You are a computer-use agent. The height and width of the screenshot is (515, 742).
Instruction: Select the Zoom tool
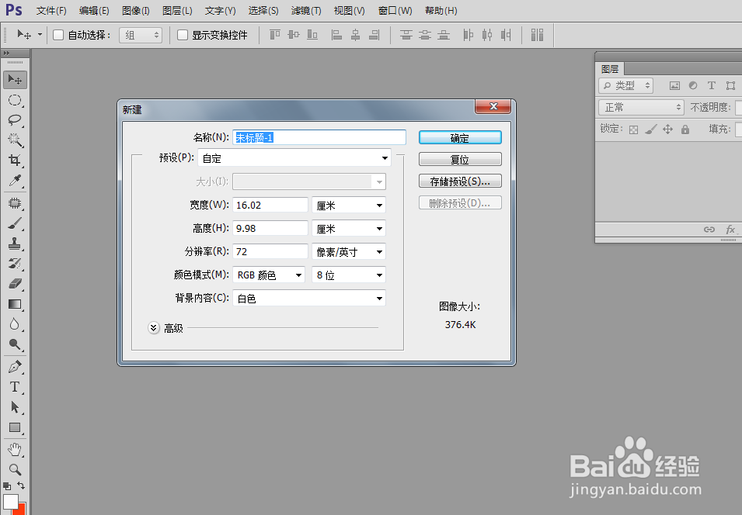[x=16, y=468]
